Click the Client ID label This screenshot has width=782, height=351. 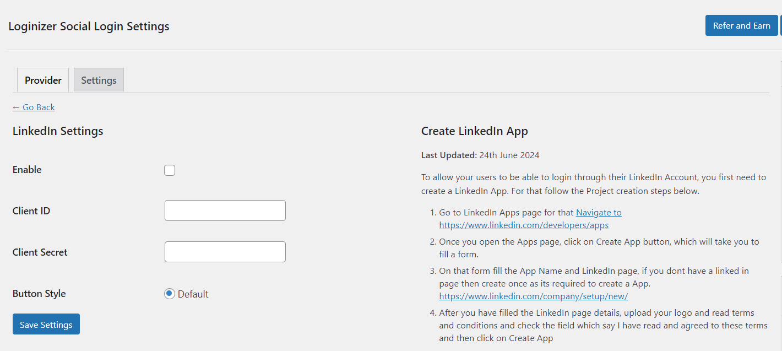[x=31, y=210]
